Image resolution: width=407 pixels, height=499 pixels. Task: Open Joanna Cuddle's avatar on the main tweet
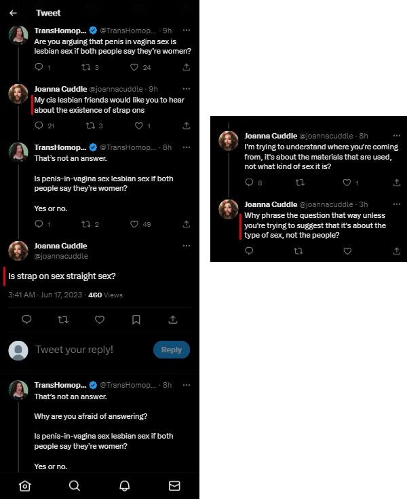tap(18, 251)
